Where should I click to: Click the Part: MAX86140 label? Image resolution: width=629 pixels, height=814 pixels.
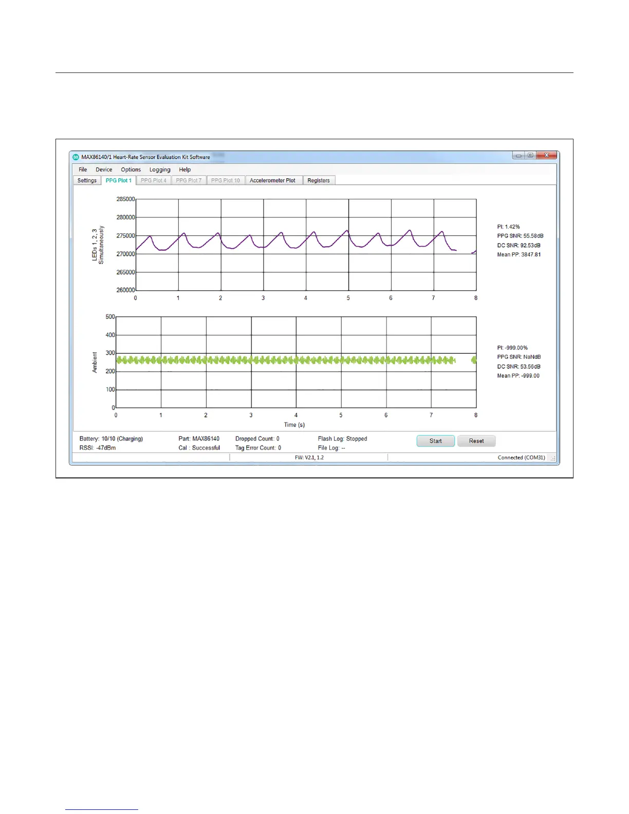(x=199, y=439)
